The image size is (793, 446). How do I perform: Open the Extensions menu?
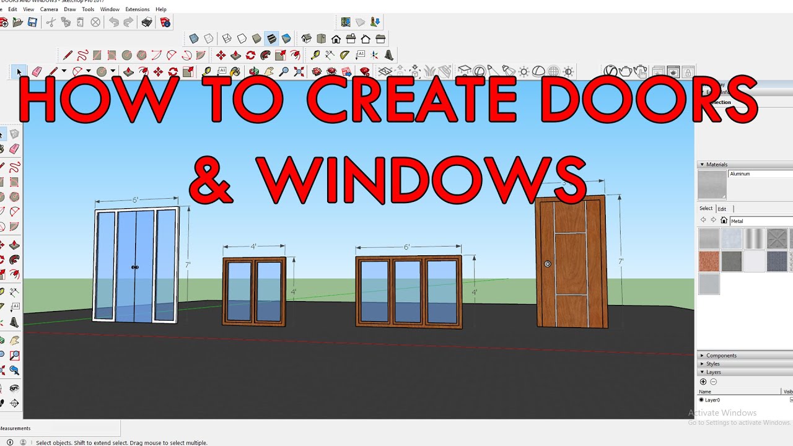(x=138, y=9)
